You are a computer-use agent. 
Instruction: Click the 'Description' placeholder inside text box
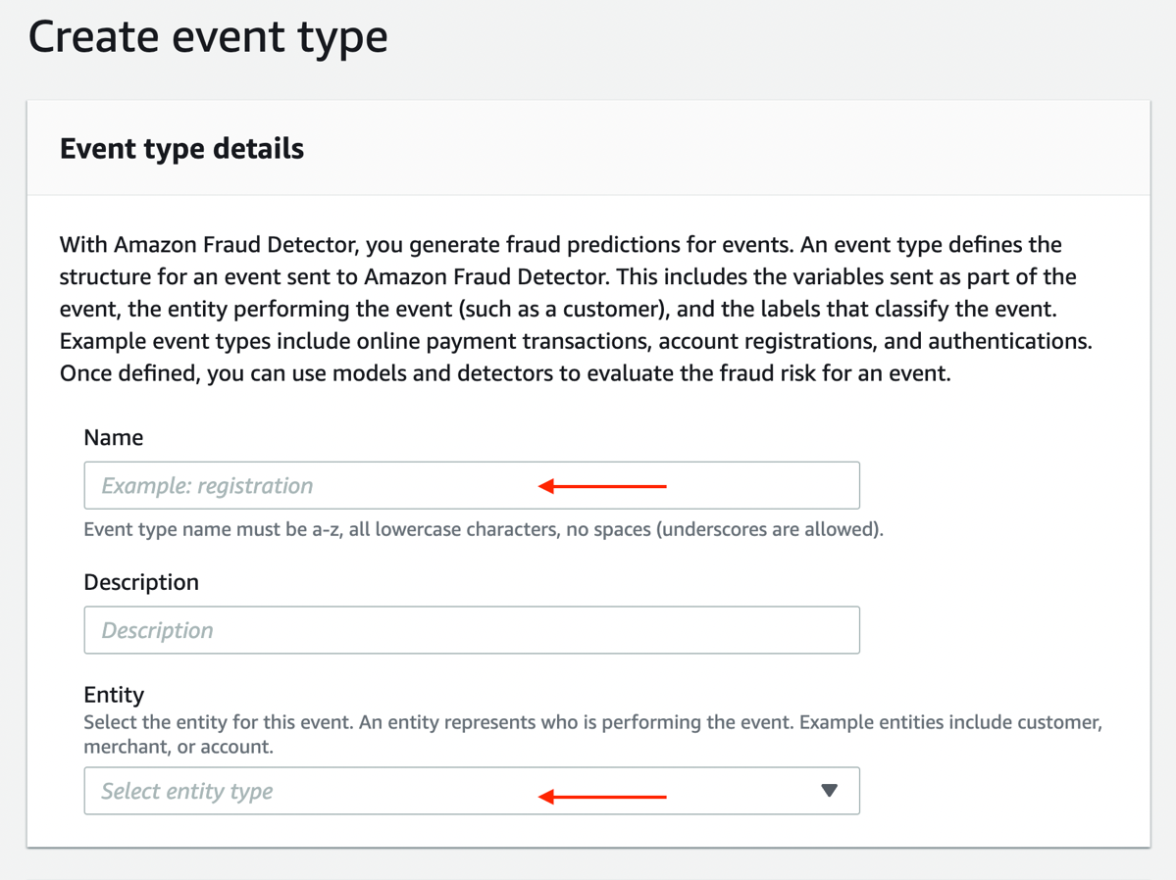point(158,630)
